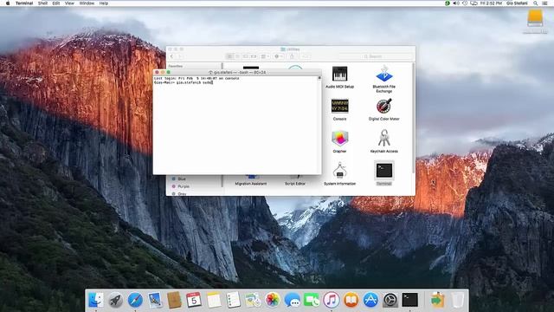554x312 pixels.
Task: Open Maps in the Dock
Action: pyautogui.click(x=253, y=300)
